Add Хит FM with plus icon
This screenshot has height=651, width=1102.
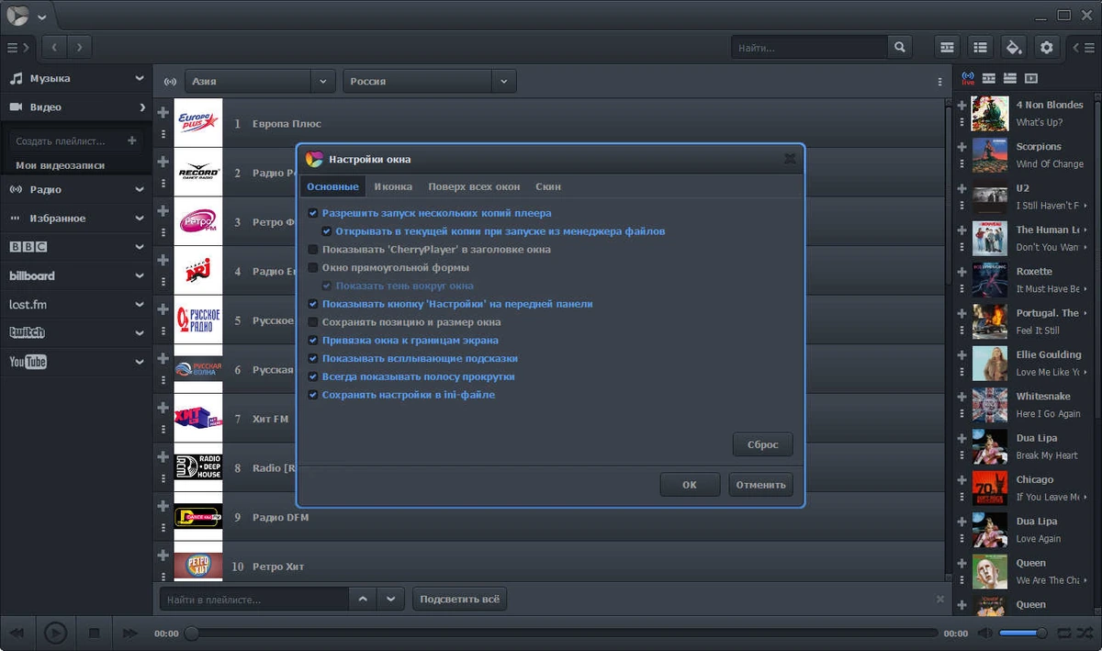163,408
